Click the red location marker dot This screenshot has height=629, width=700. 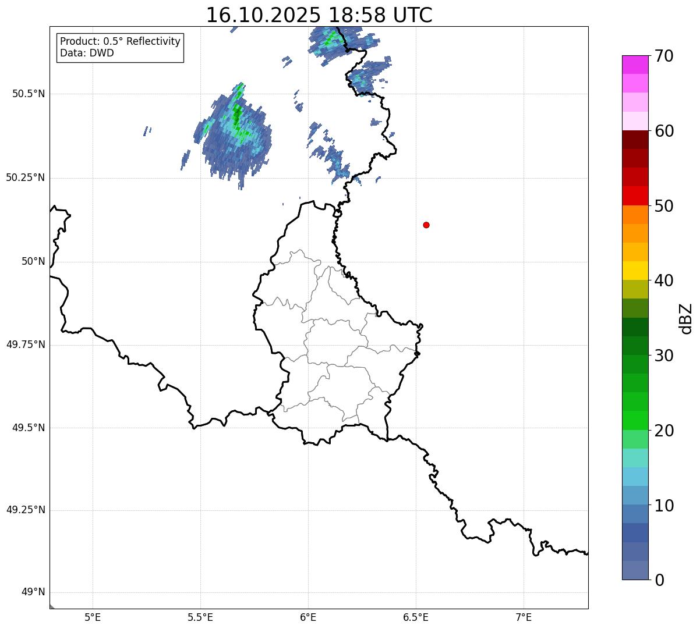tap(426, 225)
